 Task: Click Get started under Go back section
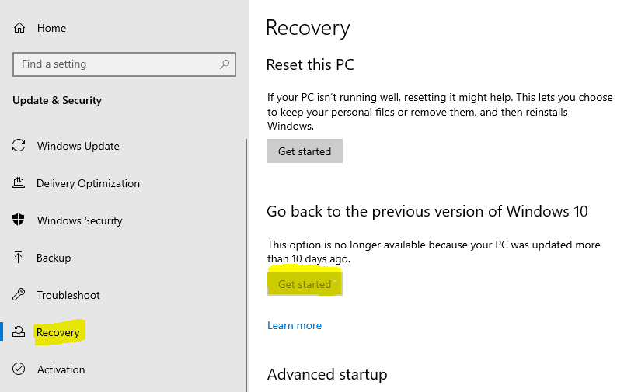tap(305, 284)
